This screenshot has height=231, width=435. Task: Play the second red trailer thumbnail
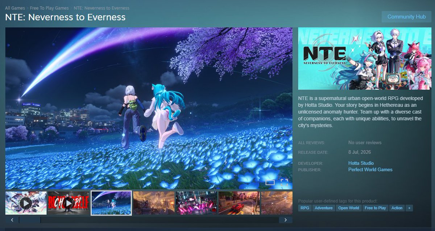69,203
